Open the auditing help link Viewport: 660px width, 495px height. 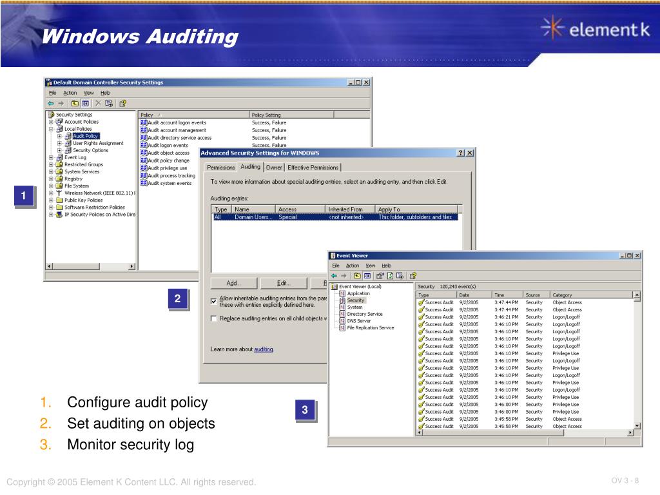264,349
